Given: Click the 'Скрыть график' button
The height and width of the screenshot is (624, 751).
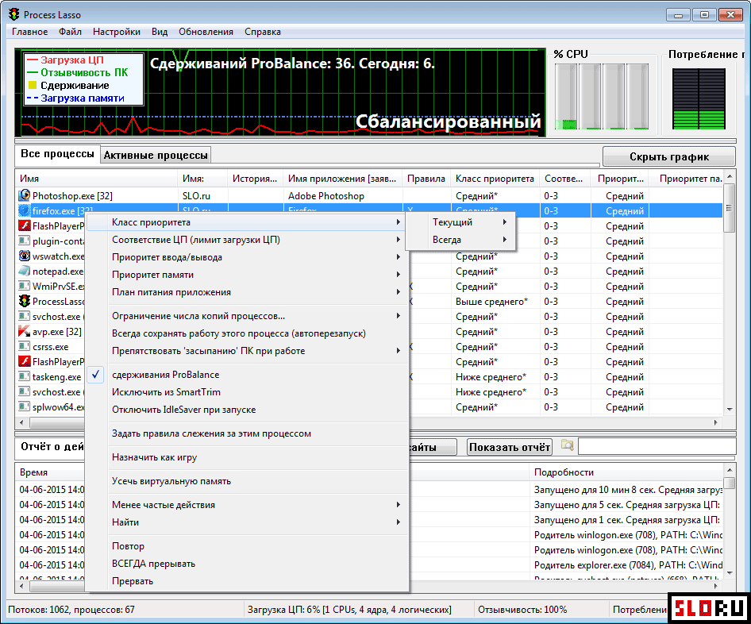Looking at the screenshot, I should pos(669,156).
